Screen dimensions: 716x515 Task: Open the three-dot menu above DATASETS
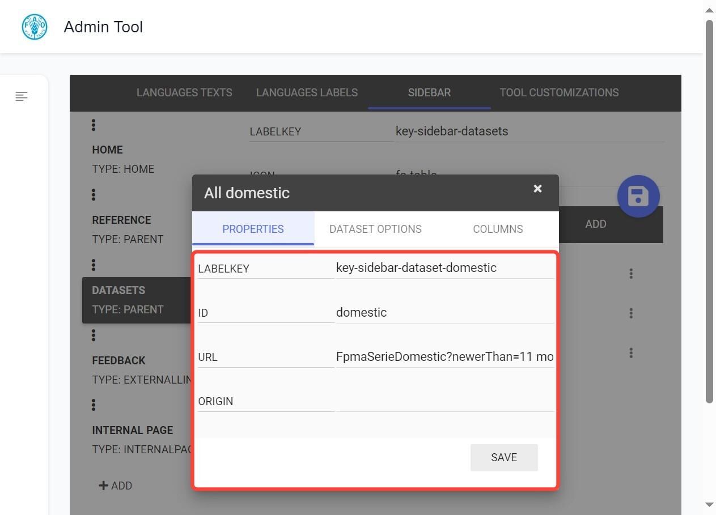tap(94, 265)
